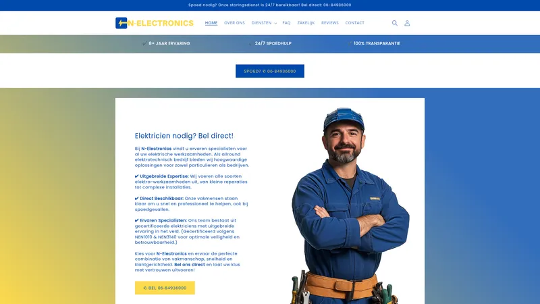Go to the Contact page
Viewport: 540px width, 304px height.
355,23
